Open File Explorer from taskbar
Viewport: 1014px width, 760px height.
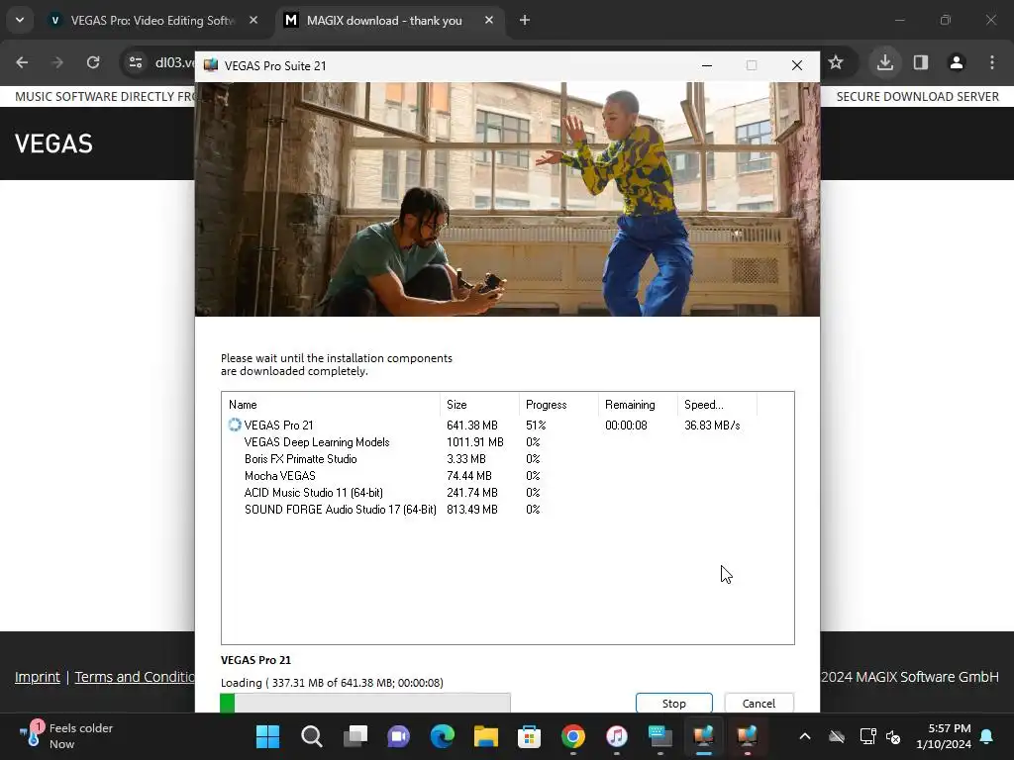pyautogui.click(x=485, y=736)
